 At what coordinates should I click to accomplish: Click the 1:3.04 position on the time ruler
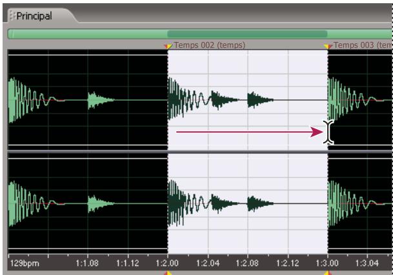click(367, 263)
